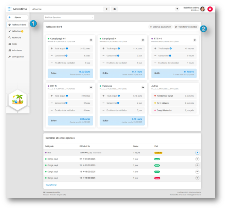226x209 pixels.
Task: Expand En attente de validation in Congé payé N-1
Action: pos(71,63)
